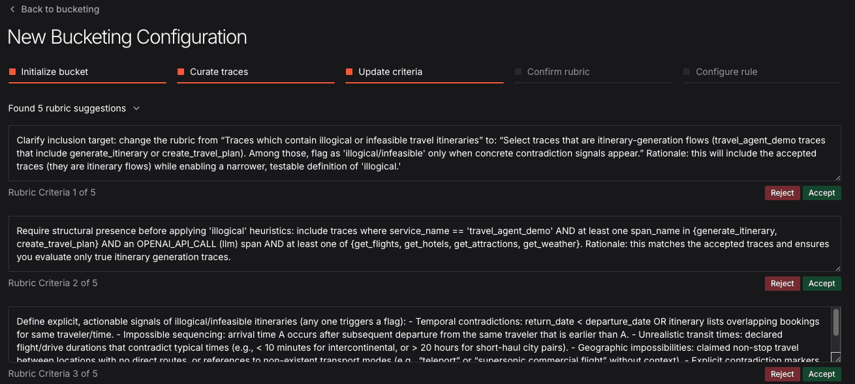Accept Rubric Criteria 3 of 5

[822, 374]
